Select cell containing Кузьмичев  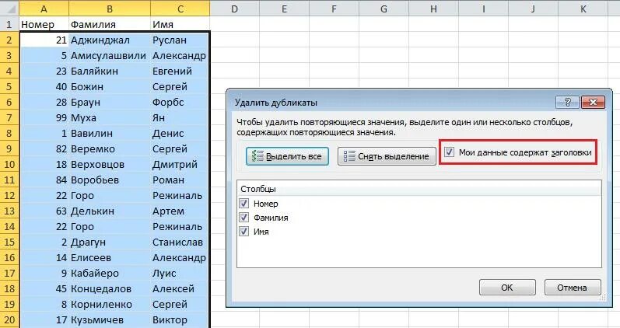point(110,319)
